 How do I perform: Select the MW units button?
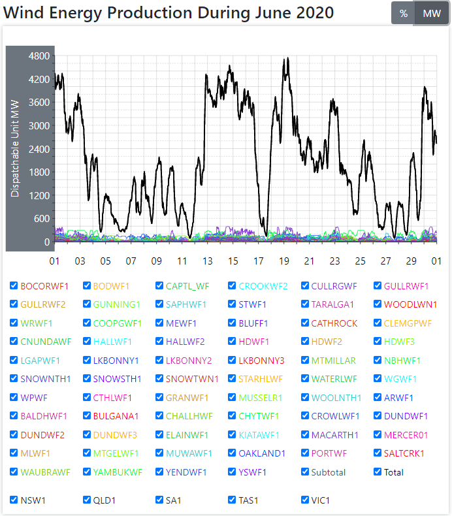pyautogui.click(x=432, y=14)
